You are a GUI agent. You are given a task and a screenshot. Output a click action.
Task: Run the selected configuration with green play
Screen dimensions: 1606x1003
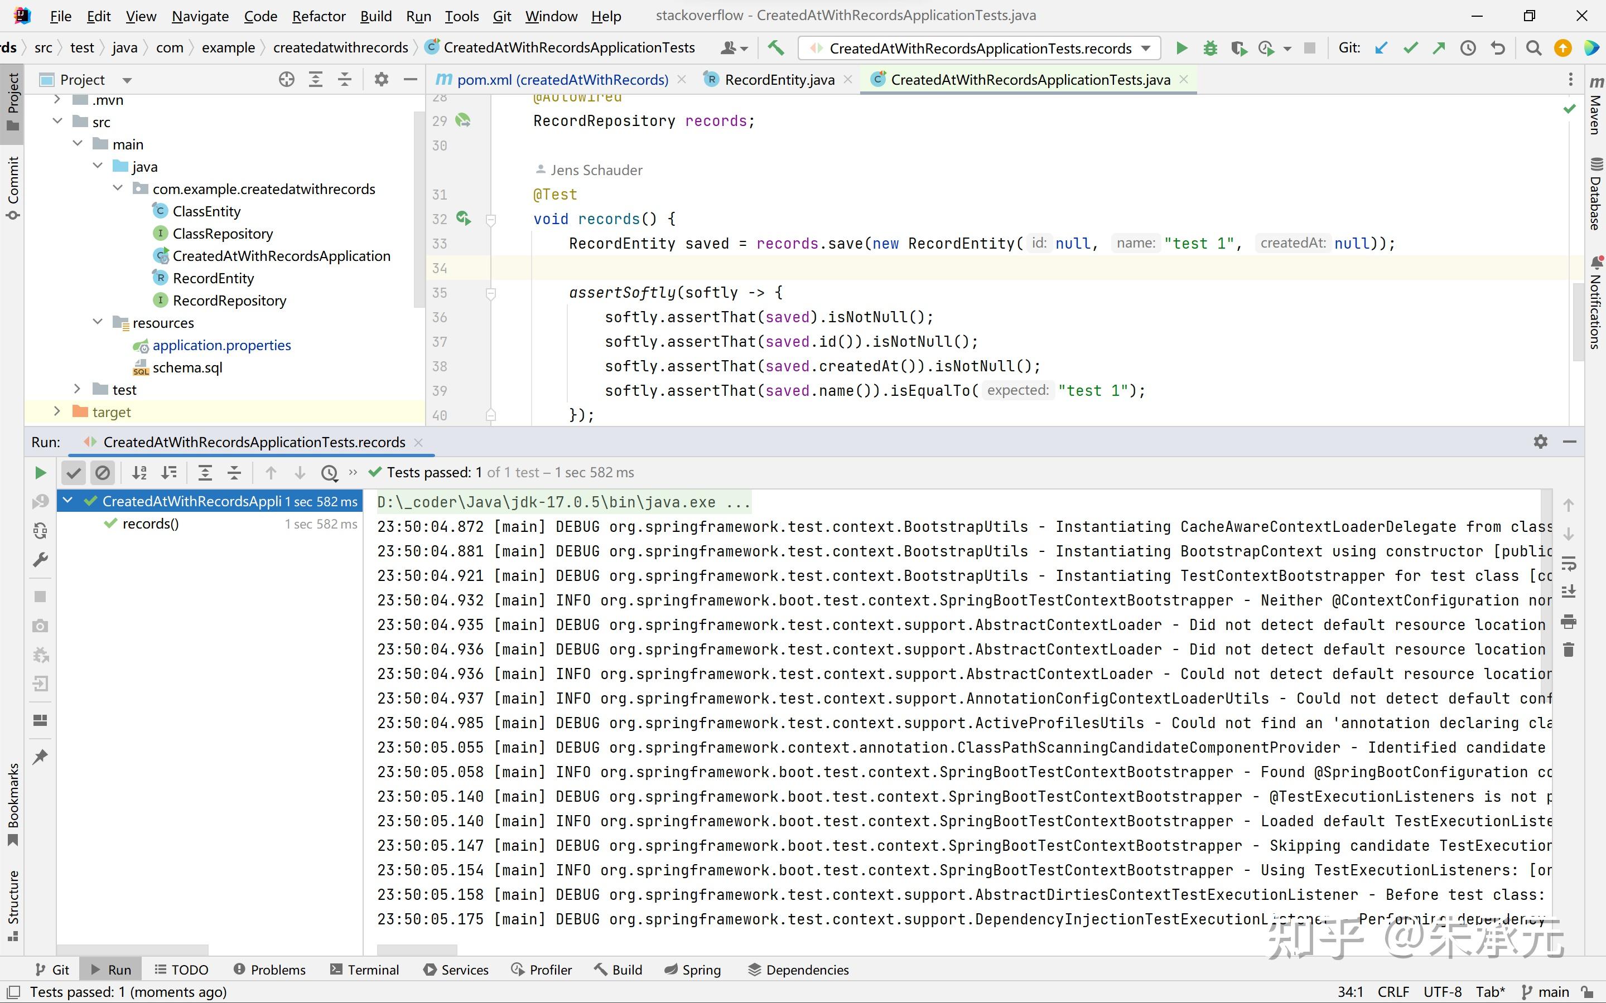[x=1181, y=48]
